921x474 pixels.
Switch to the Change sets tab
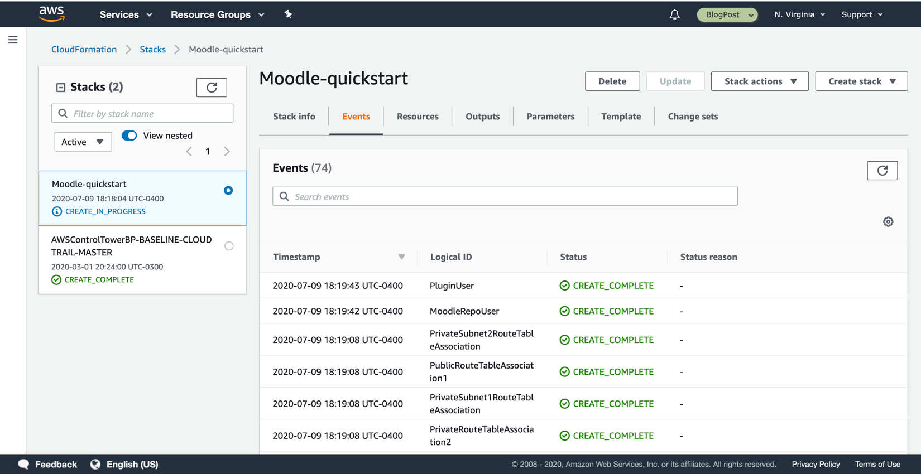(693, 117)
